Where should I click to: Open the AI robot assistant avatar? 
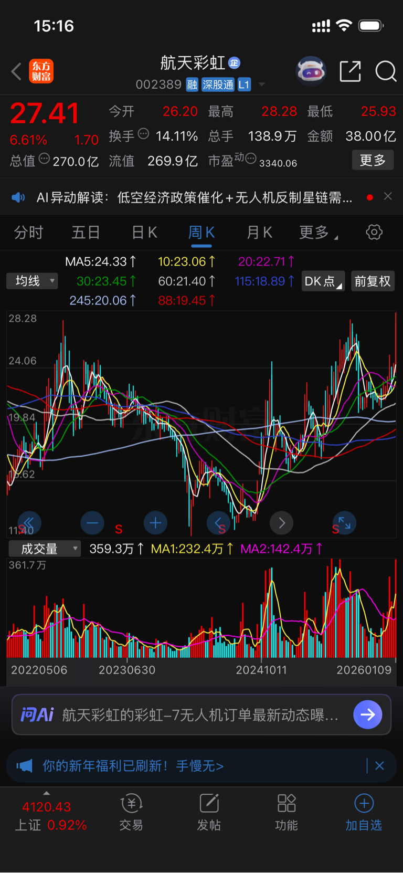tap(311, 71)
